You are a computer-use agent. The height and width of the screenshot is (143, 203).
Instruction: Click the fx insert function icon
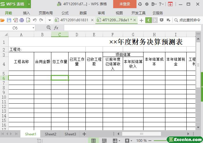[x=56, y=28]
